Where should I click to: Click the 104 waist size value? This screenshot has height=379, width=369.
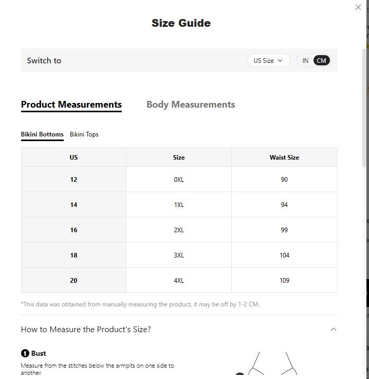[x=284, y=255]
